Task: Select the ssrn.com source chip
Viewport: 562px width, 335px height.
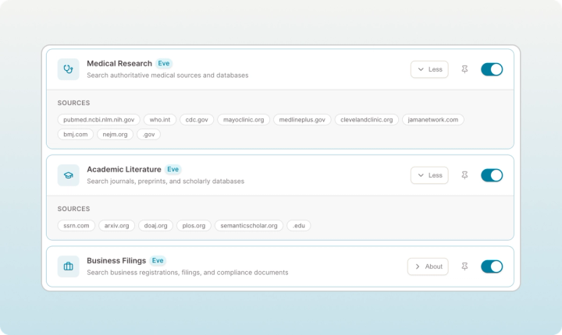Action: 76,225
